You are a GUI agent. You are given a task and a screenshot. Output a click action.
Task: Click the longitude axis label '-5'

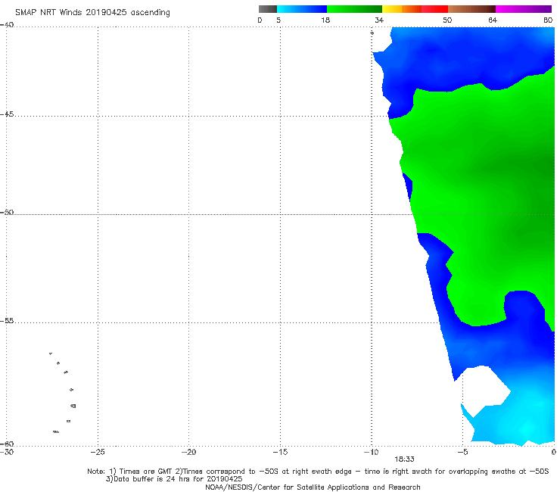click(x=463, y=452)
